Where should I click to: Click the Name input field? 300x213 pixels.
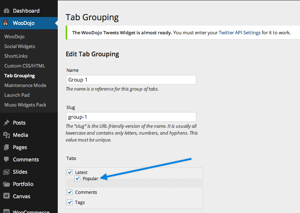(131, 80)
